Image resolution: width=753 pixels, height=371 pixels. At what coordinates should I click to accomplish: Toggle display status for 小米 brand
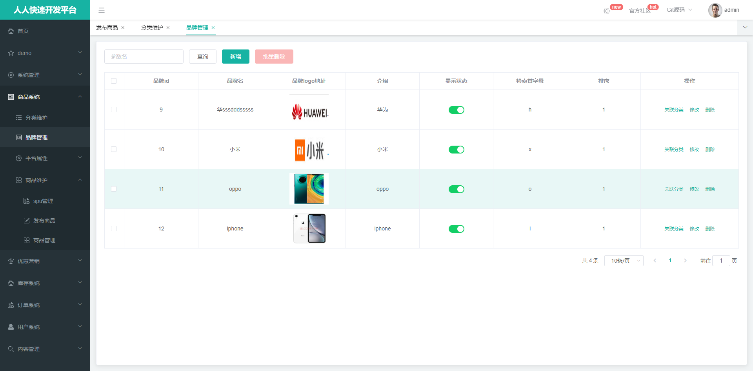pos(457,150)
